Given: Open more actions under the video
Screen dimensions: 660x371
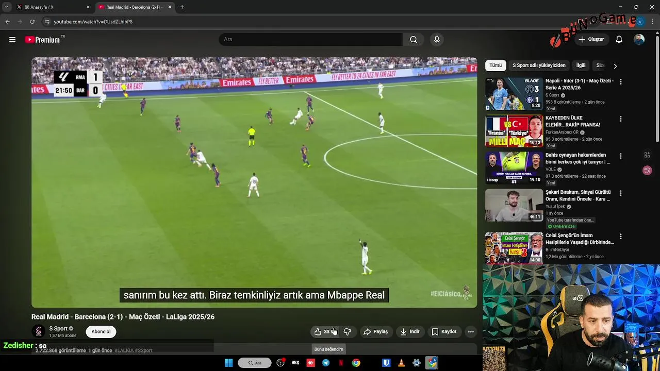Looking at the screenshot, I should (471, 332).
